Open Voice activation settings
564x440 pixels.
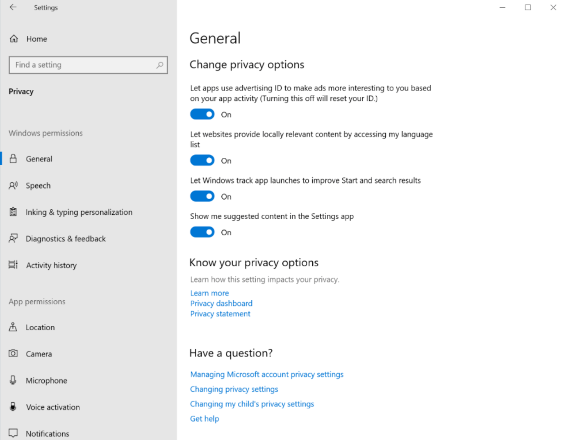(13, 406)
